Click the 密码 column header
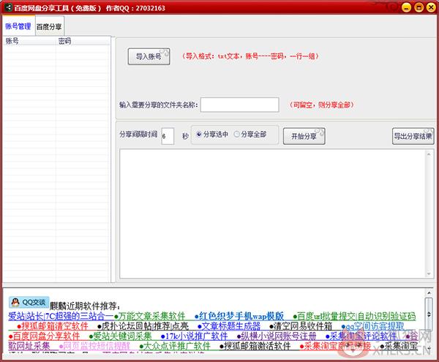The width and height of the screenshot is (439, 362). click(x=82, y=41)
